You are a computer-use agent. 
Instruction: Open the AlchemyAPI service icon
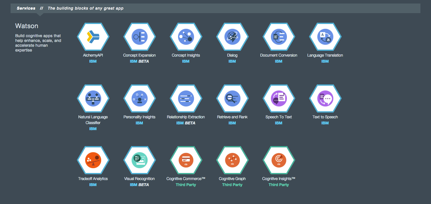tap(93, 37)
